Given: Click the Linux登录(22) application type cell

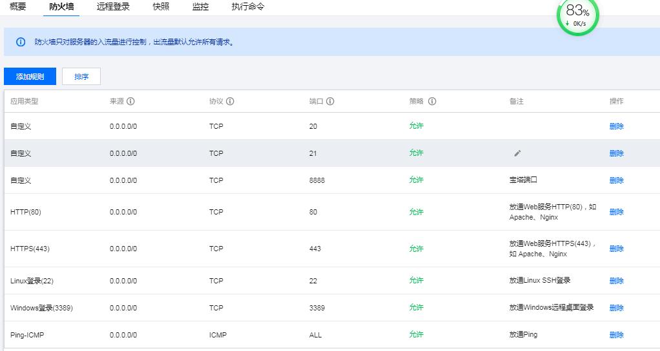Looking at the screenshot, I should 32,281.
